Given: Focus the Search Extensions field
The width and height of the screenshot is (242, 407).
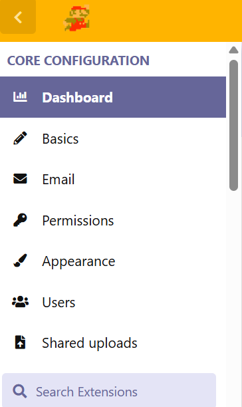Looking at the screenshot, I should pyautogui.click(x=109, y=390).
